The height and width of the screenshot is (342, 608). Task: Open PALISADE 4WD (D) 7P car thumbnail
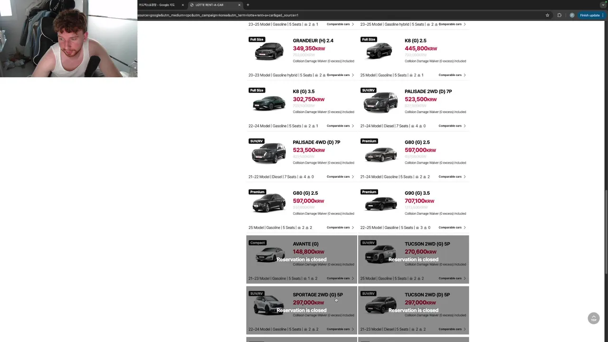pos(269,153)
